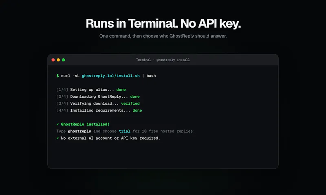Viewport: 326px width, 195px height.
Task: Click the 'Terminal · ghostreply install' window title
Action: [x=163, y=60]
